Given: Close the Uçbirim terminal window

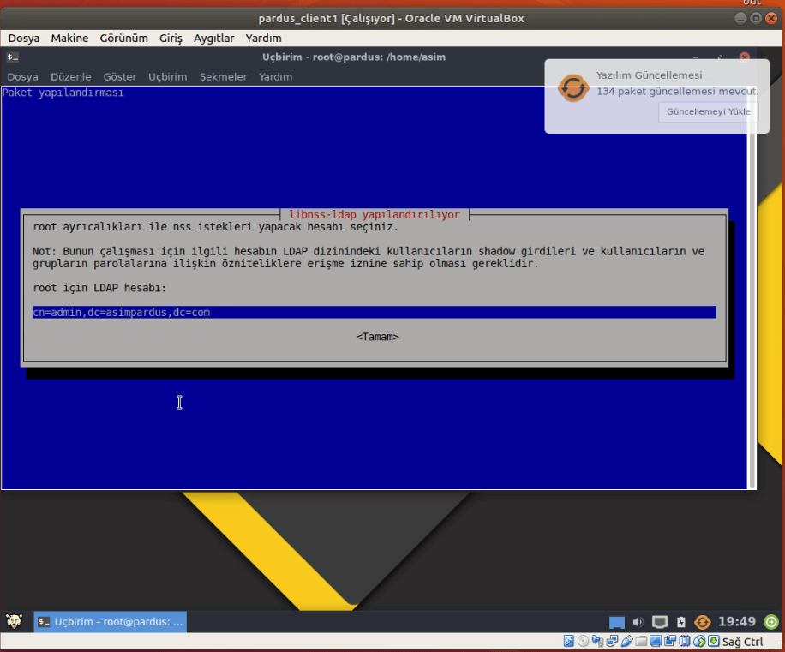Looking at the screenshot, I should [x=745, y=57].
